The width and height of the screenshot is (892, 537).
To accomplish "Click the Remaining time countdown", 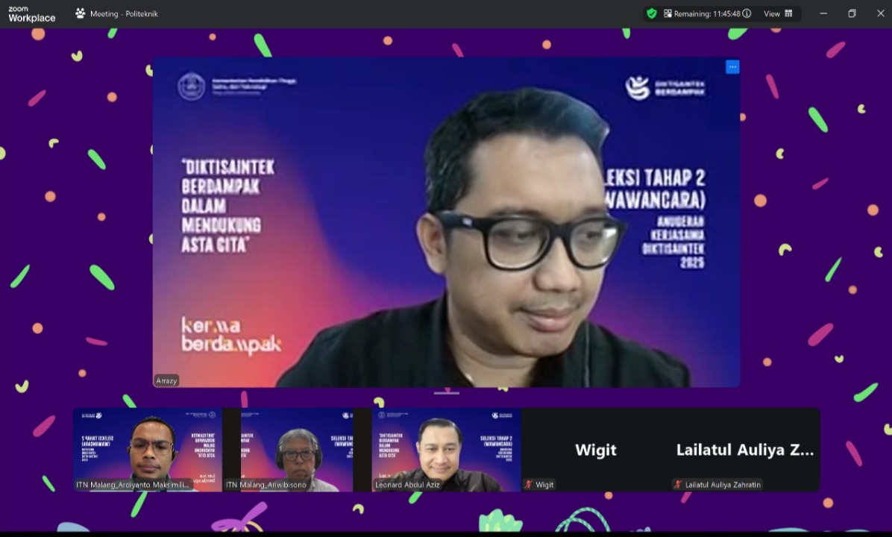I will [x=706, y=13].
